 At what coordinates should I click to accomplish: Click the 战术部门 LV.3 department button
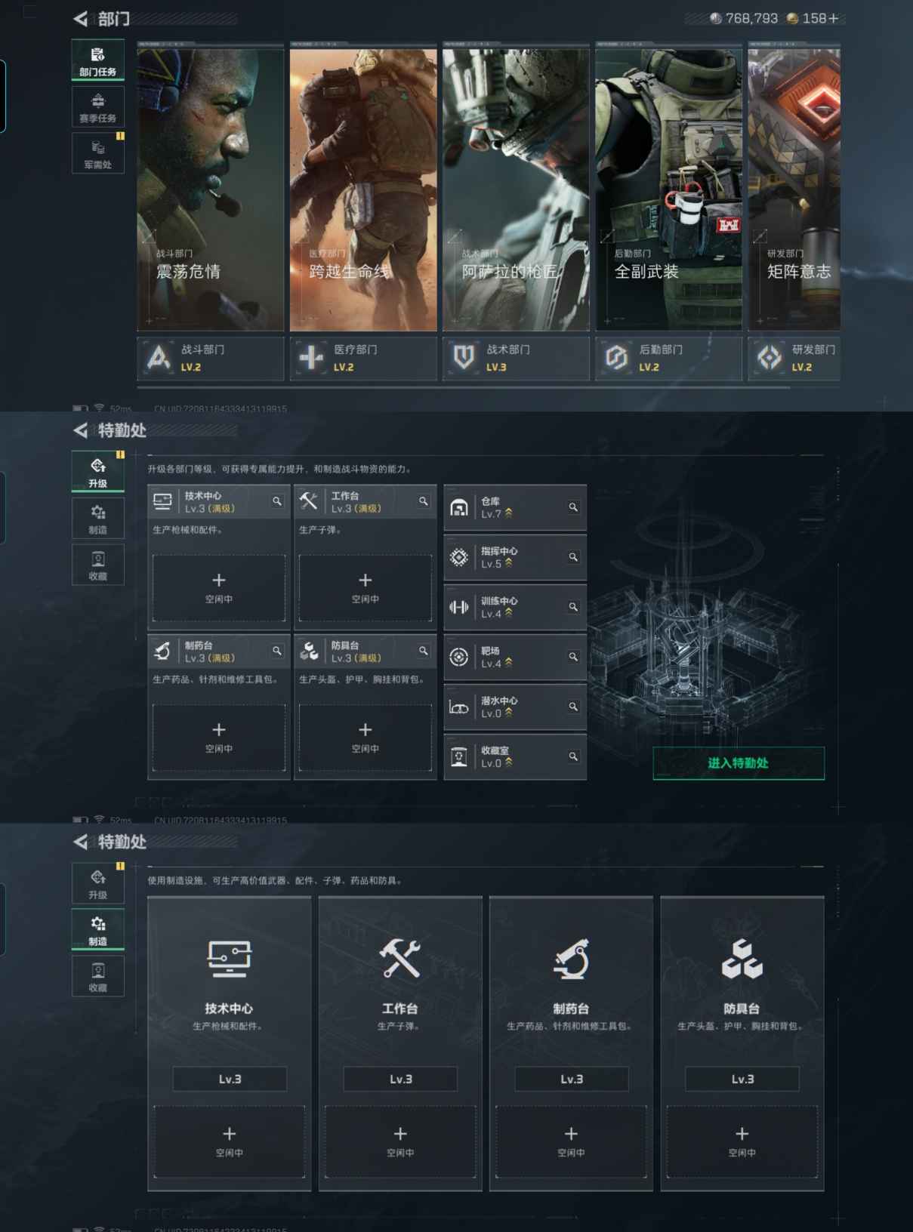click(x=516, y=358)
